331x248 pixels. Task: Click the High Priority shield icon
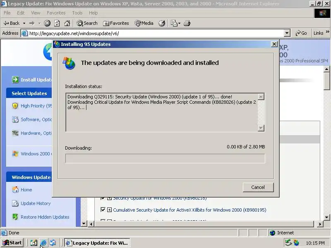click(15, 106)
